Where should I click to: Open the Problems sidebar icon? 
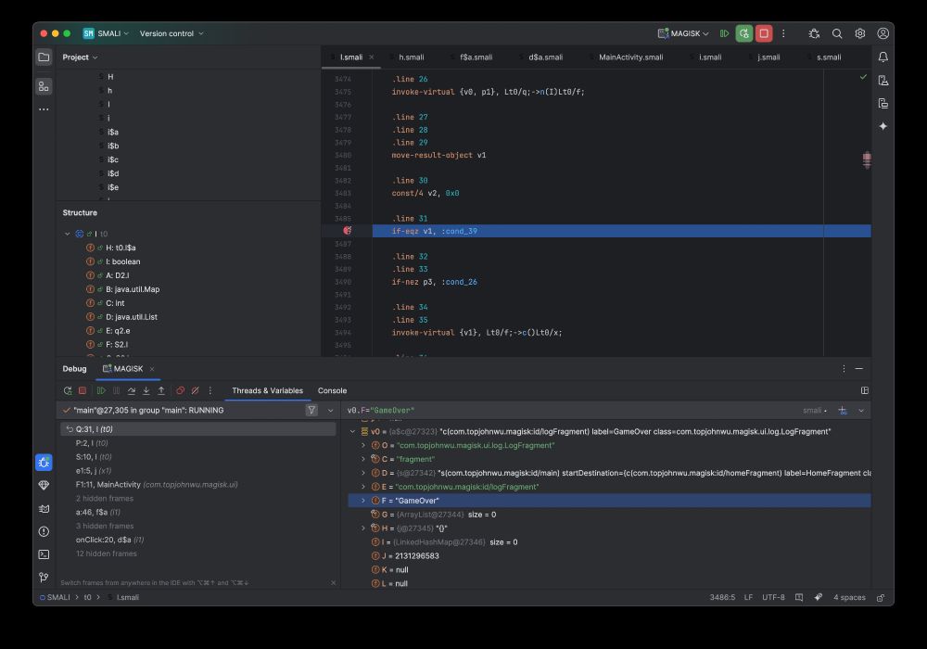click(x=44, y=531)
